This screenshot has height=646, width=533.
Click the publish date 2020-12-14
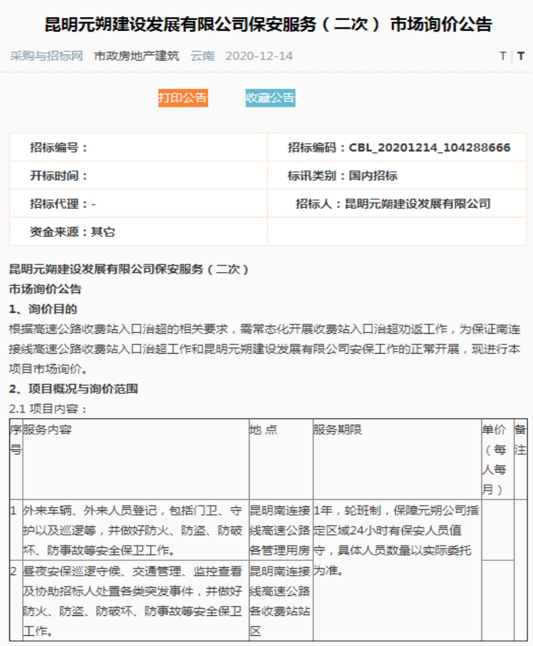pyautogui.click(x=259, y=56)
